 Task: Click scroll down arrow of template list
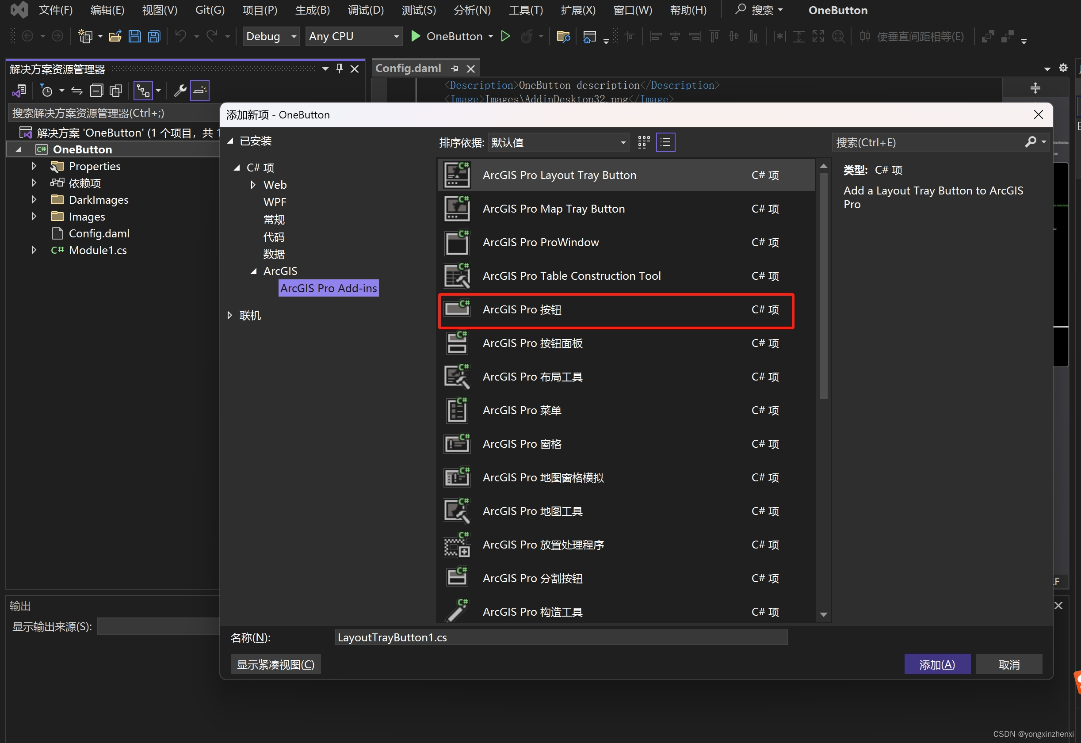823,614
